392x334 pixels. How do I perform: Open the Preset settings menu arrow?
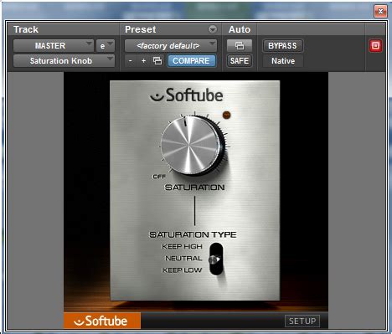(x=213, y=29)
